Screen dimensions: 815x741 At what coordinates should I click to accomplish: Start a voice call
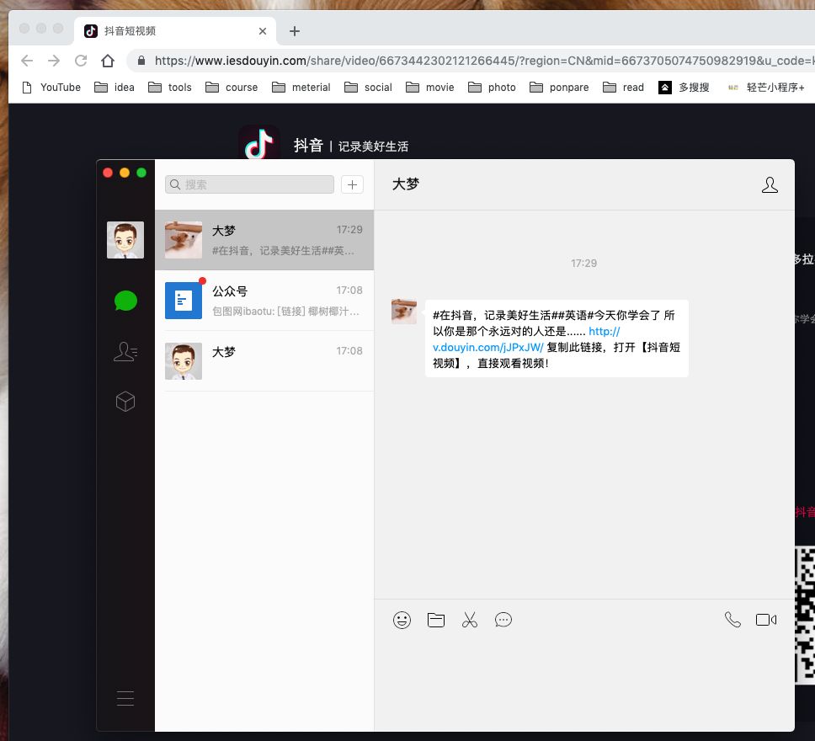coord(732,620)
